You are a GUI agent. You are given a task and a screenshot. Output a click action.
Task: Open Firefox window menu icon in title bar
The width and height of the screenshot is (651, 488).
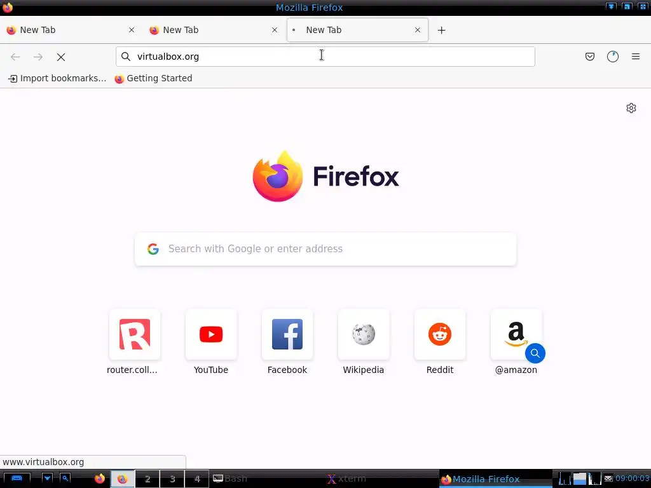8,8
